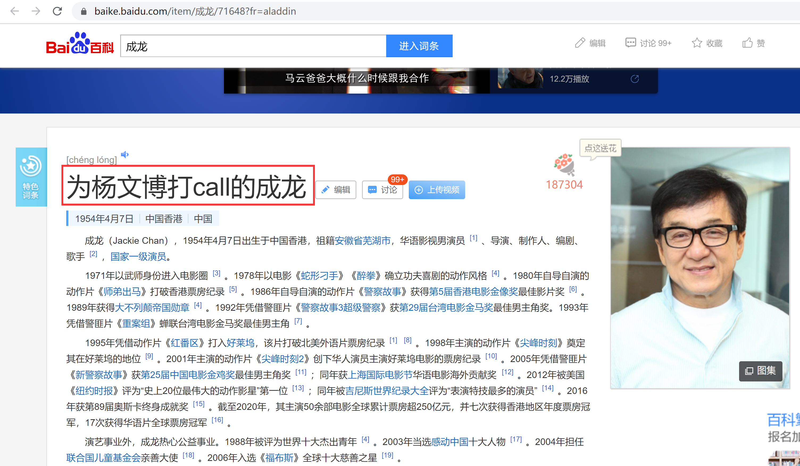Play the pronunciation speaker icon
The width and height of the screenshot is (800, 466).
tap(124, 154)
